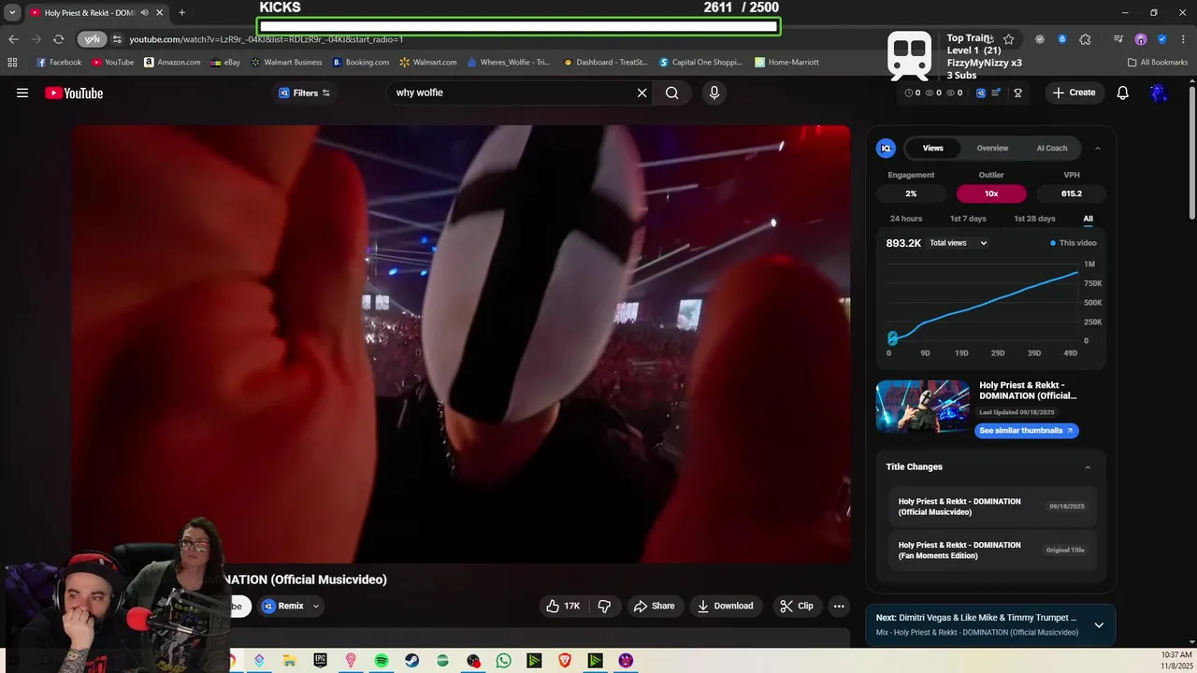The height and width of the screenshot is (673, 1197).
Task: Open YouTube notifications bell
Action: 1123,93
